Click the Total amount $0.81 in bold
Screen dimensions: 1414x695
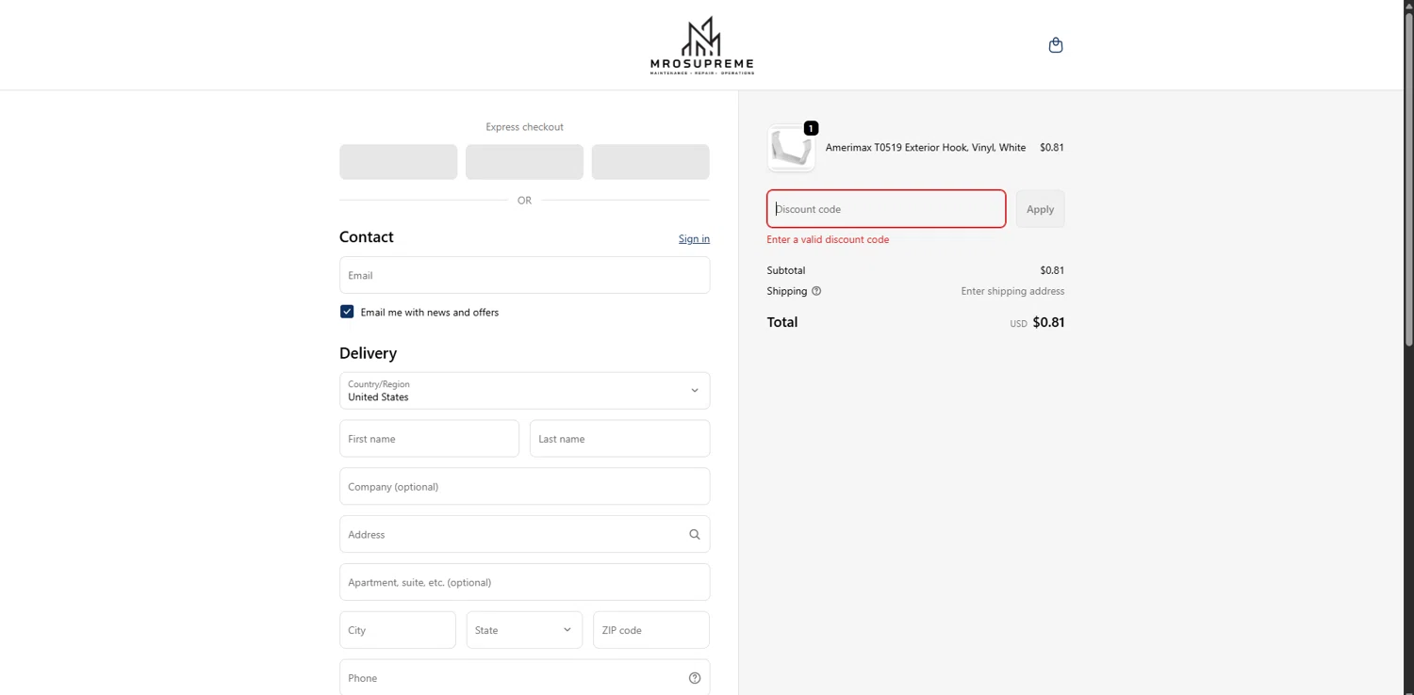tap(1048, 322)
